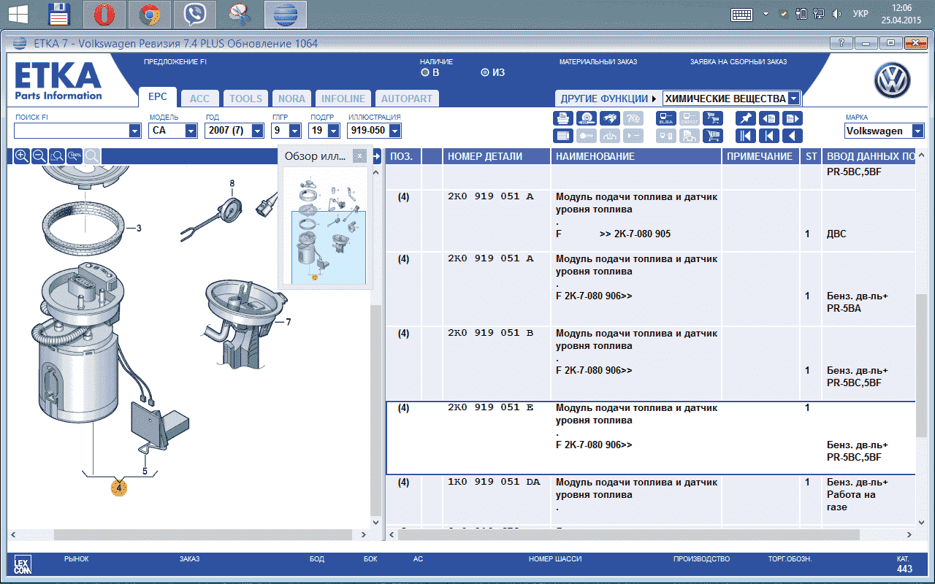Click the single-bar previous arrow icon
935x584 pixels.
point(769,136)
